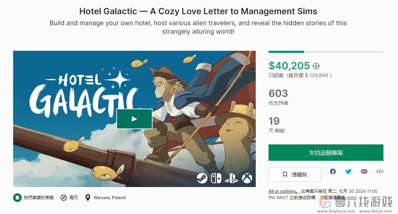
Task: Click the green funding progress bar
Action: 286,52
